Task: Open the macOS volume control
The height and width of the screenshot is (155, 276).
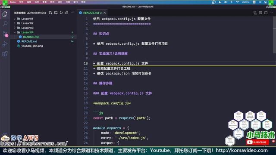Action: click(226, 2)
